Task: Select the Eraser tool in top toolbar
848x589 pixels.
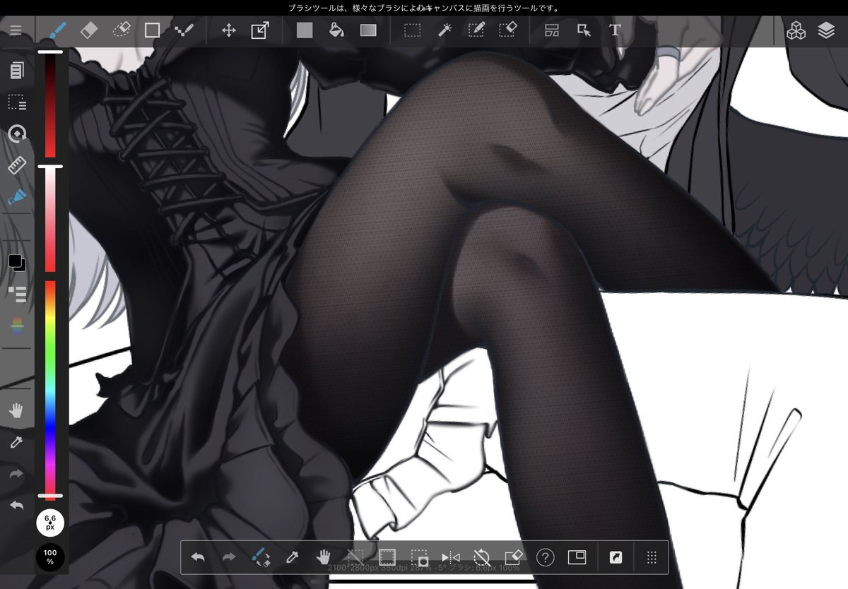Action: coord(89,30)
